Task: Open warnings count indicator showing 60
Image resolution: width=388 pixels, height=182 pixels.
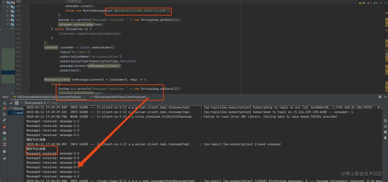Action: click(x=362, y=3)
